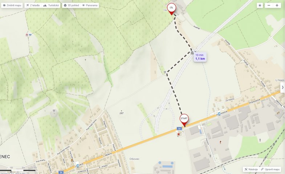Click the bus stop icon on J. Wolkra street
The image size is (285, 174).
[77, 166]
